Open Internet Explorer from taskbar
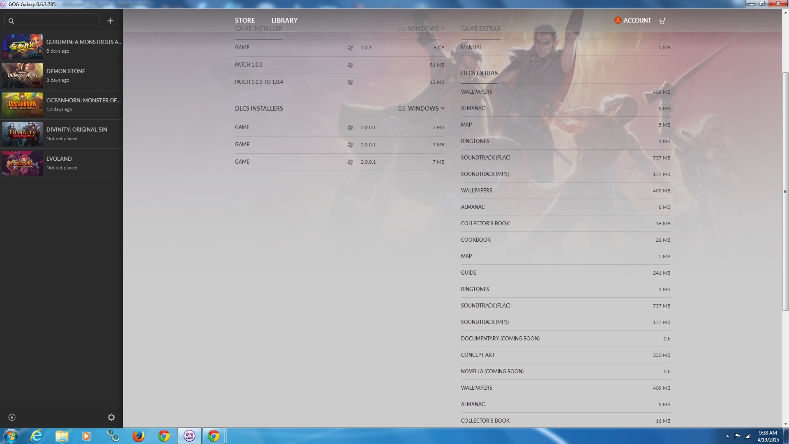 pos(37,436)
